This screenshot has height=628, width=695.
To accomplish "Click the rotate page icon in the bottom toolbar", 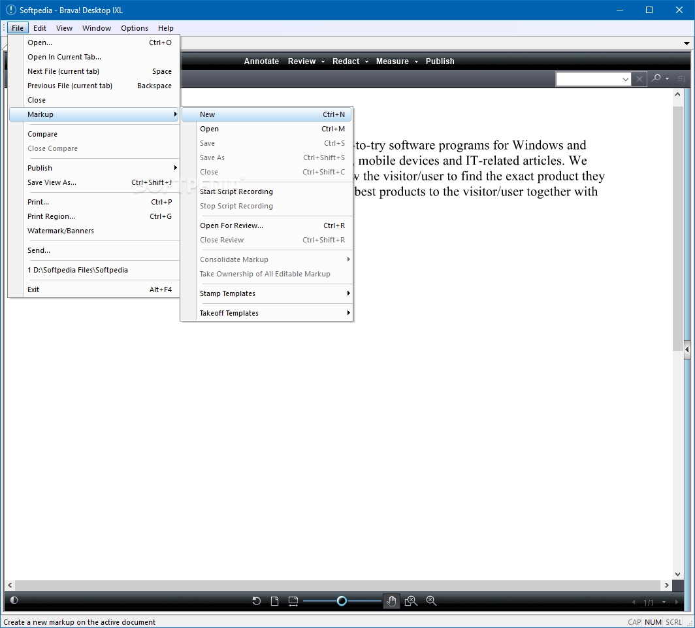I will tap(256, 601).
